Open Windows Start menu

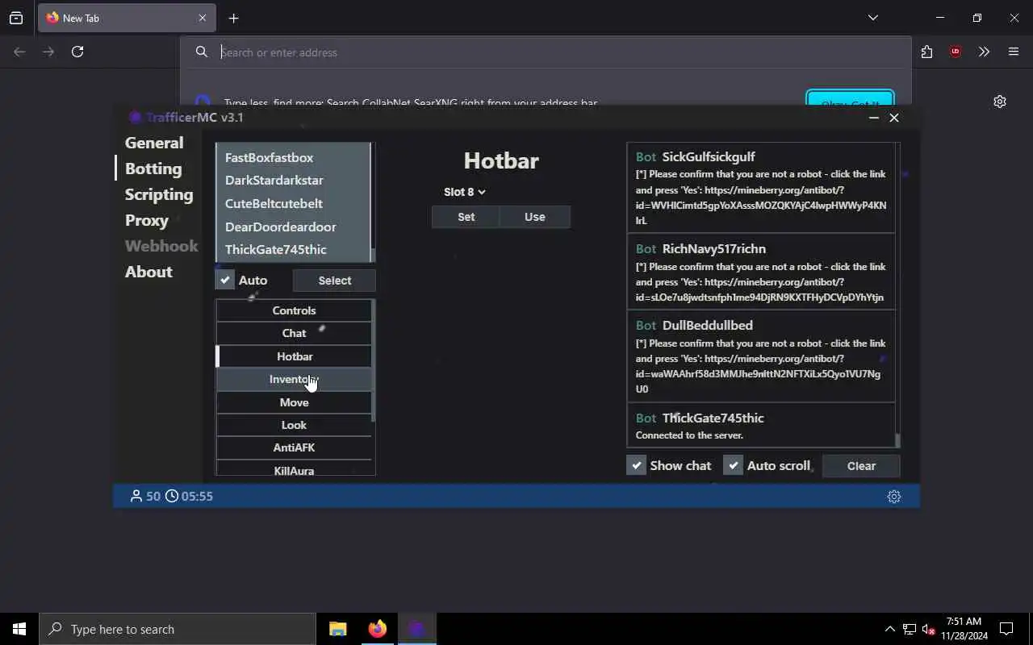pos(19,629)
